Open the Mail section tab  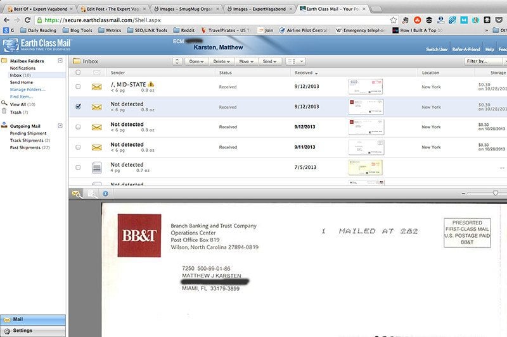[33, 319]
